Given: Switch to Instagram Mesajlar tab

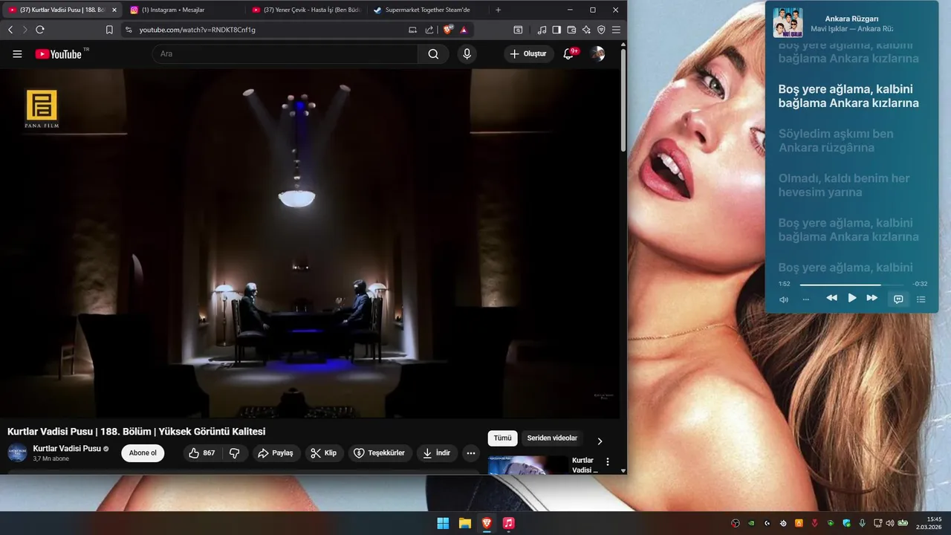Looking at the screenshot, I should [x=183, y=10].
